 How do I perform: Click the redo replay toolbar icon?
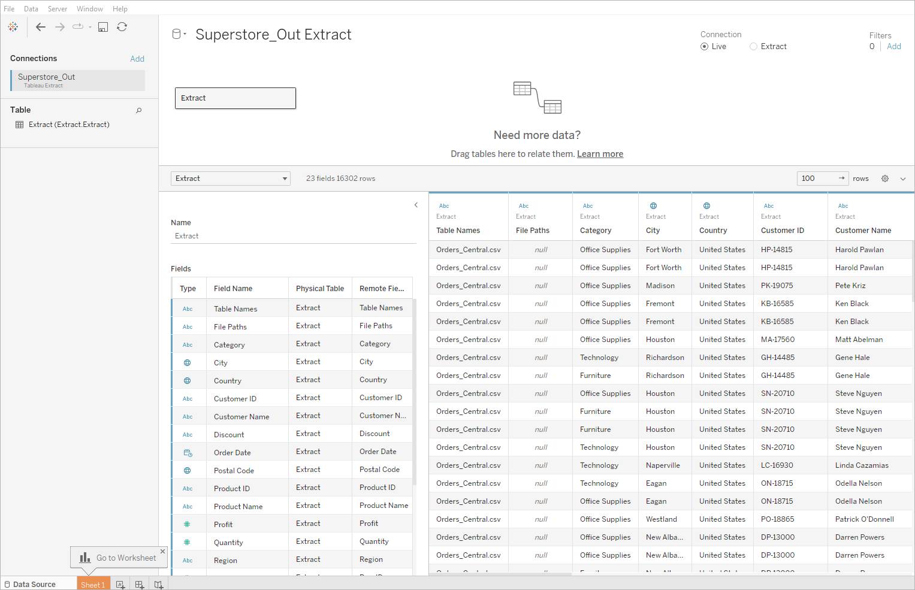pyautogui.click(x=78, y=27)
